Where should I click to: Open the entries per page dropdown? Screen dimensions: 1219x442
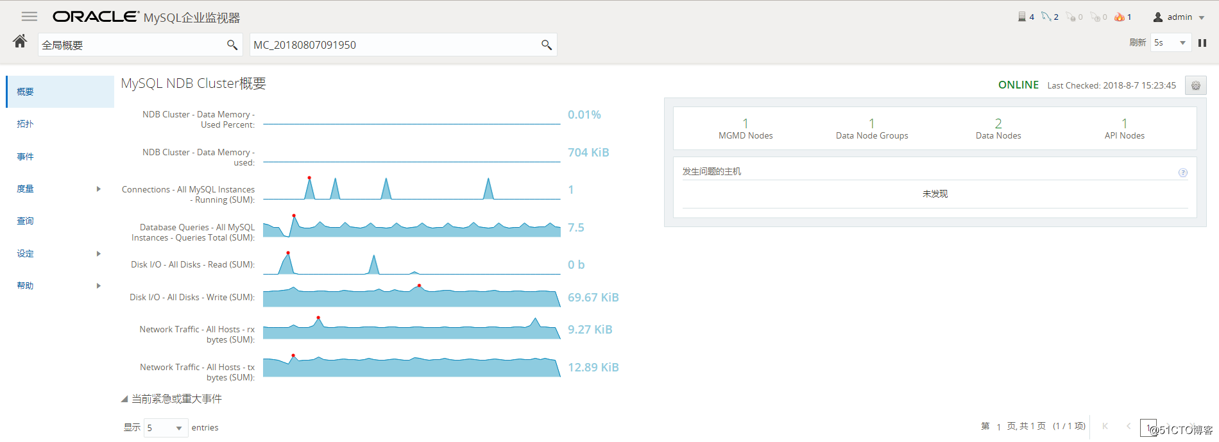point(166,428)
